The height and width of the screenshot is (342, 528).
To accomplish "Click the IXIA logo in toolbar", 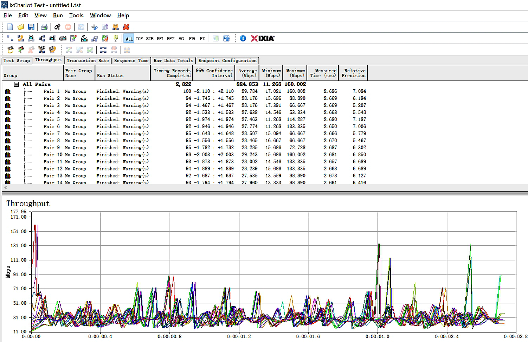I will 263,38.
